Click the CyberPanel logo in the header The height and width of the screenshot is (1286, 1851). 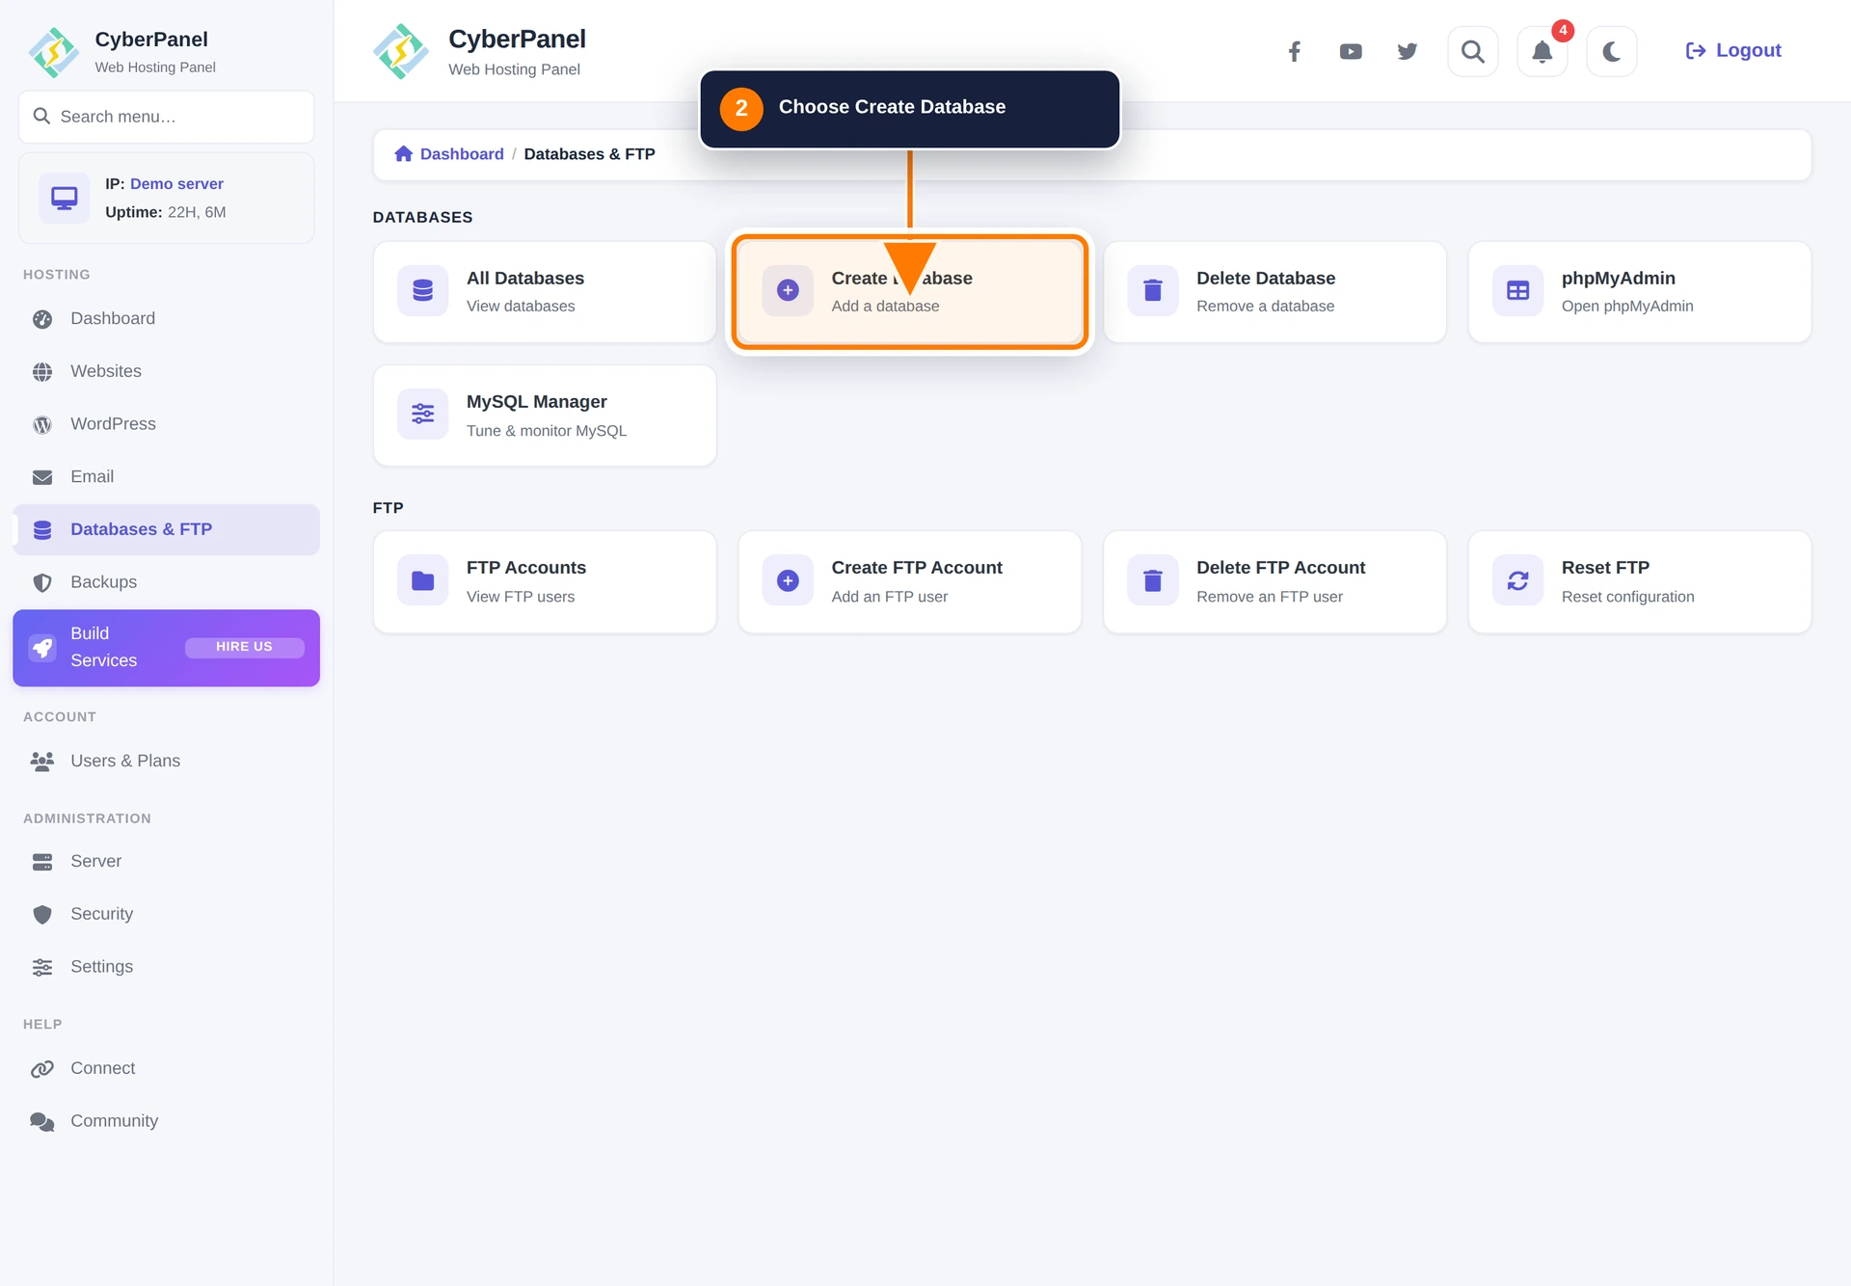coord(401,52)
